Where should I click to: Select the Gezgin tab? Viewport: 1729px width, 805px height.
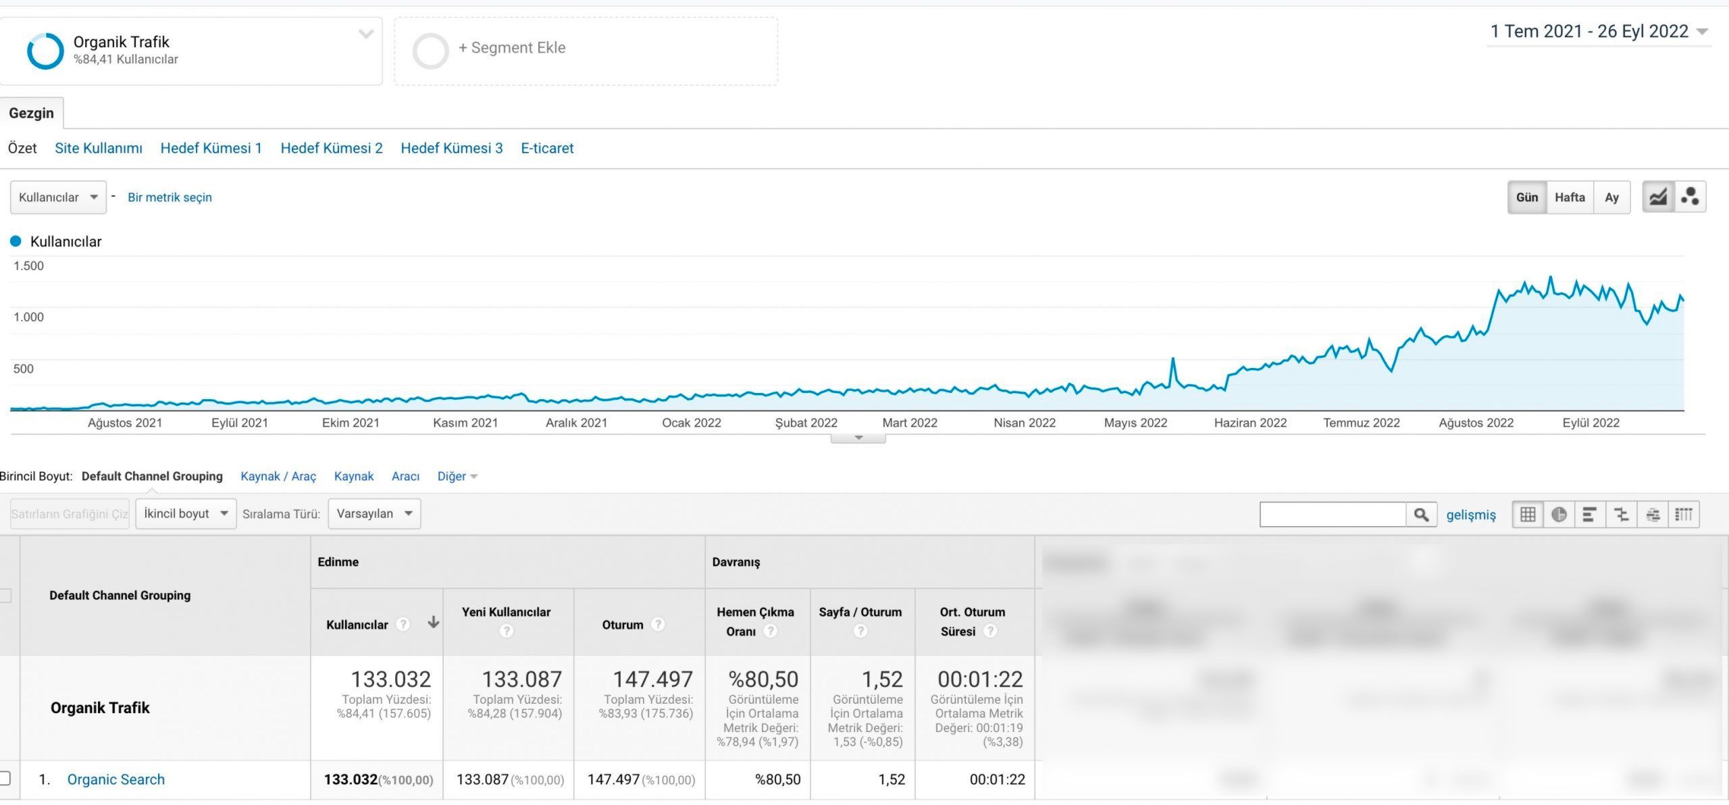(31, 113)
